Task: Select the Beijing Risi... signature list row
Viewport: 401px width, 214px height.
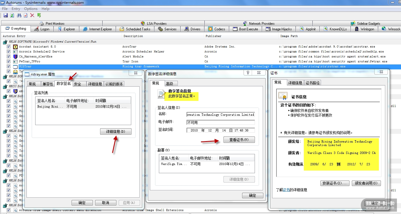Action: click(83, 107)
